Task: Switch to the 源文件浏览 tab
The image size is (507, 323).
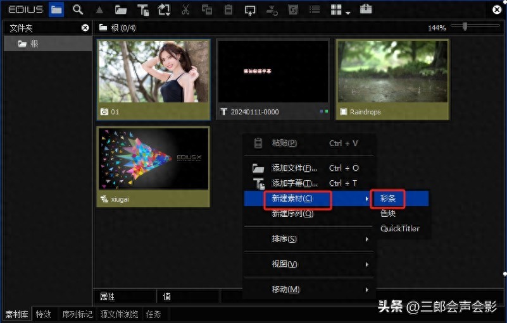Action: tap(120, 314)
